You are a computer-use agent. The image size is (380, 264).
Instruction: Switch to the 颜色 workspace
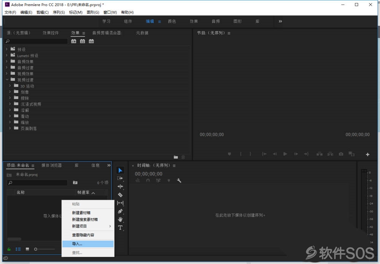172,21
